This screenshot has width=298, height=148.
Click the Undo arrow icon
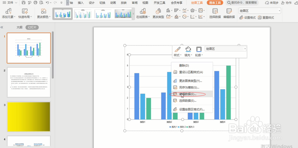[x=47, y=3]
